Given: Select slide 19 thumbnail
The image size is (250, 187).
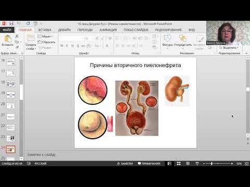Looking at the screenshot, I should [x=10, y=95].
